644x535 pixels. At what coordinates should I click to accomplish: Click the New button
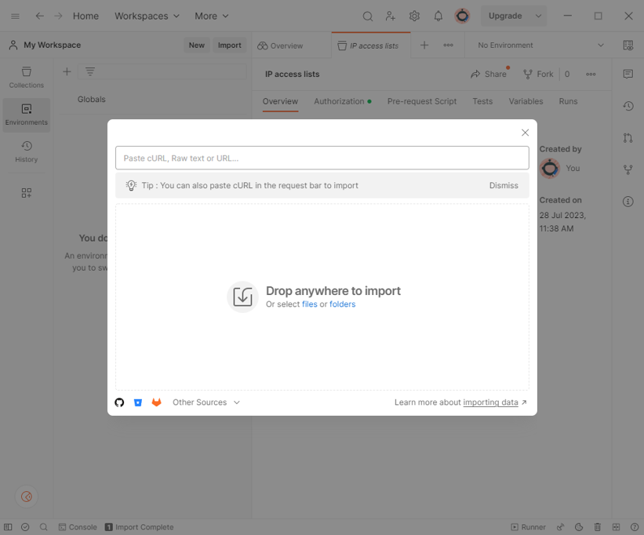tap(197, 45)
